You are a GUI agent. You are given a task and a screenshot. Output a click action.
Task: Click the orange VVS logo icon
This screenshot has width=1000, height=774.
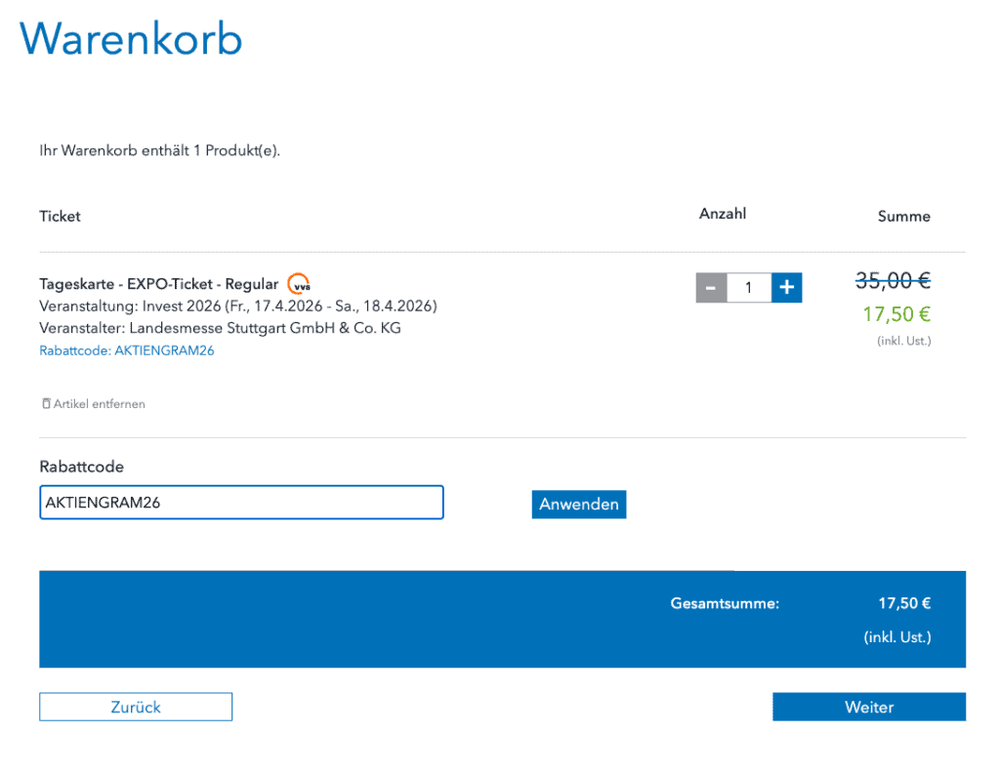(x=299, y=285)
